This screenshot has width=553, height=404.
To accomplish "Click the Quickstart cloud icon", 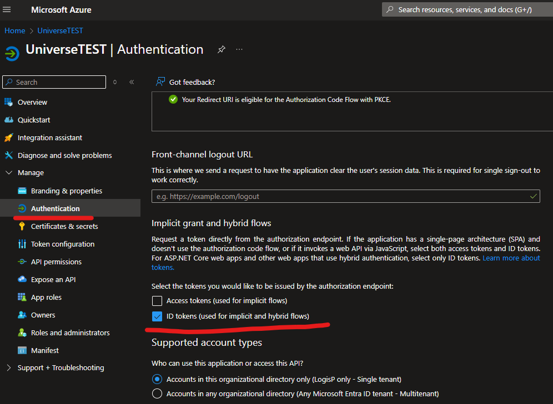I will pos(8,120).
